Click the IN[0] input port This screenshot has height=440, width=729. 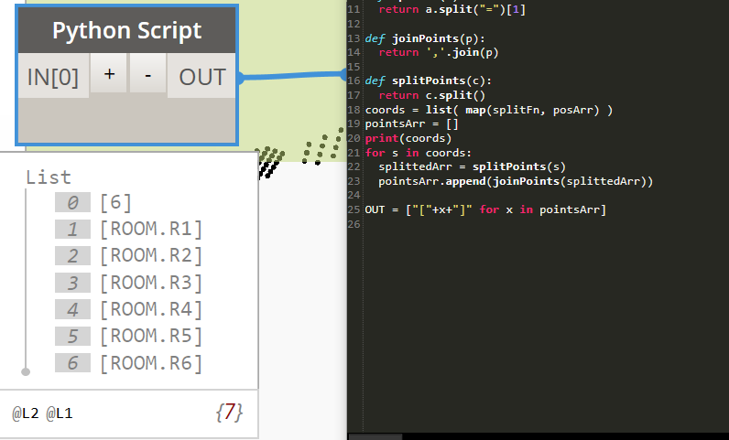pyautogui.click(x=53, y=77)
